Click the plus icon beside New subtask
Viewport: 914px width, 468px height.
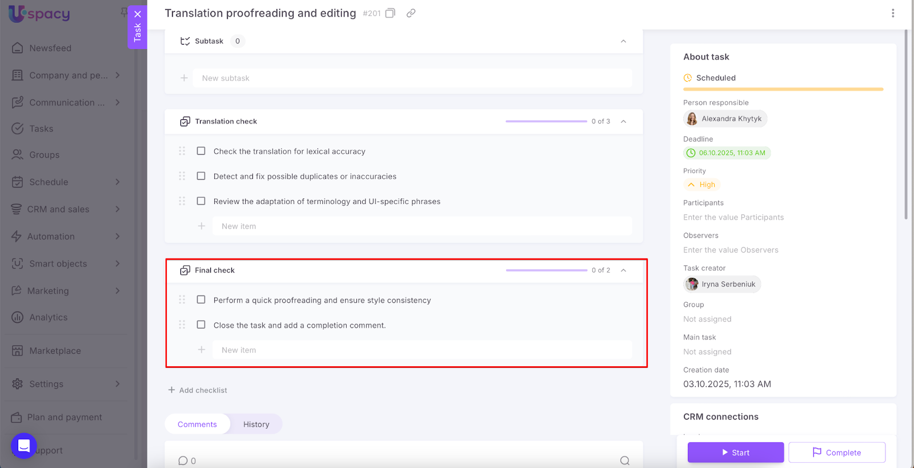[184, 78]
